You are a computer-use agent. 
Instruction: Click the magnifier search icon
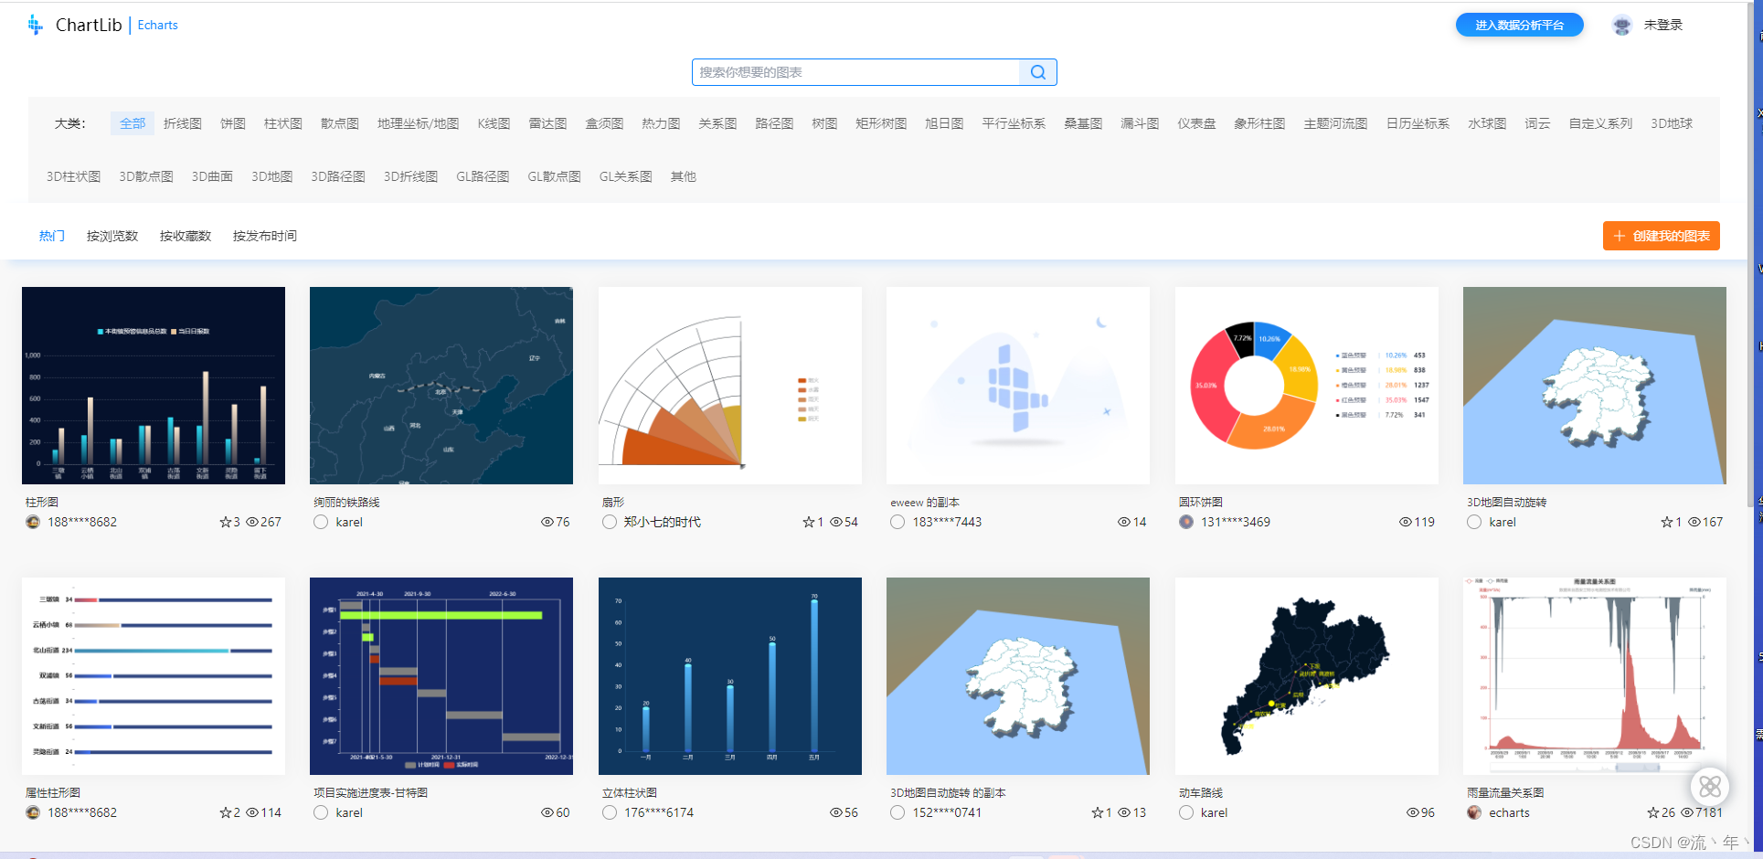point(1037,71)
